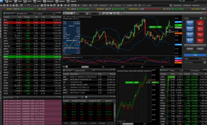Click the settings icon beside Account Manager title
This screenshot has width=207, height=125.
[x=82, y=98]
